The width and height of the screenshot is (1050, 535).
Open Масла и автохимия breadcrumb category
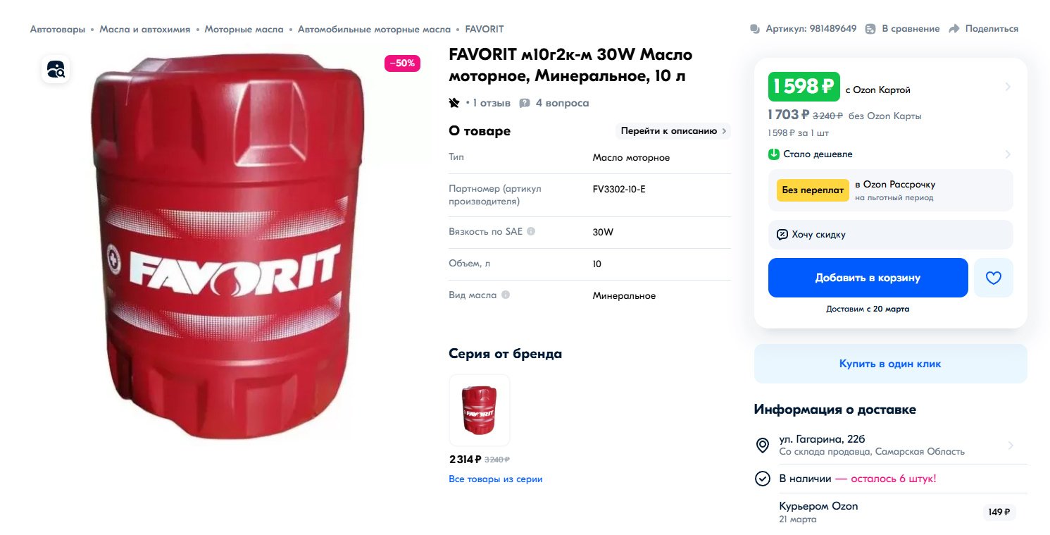[145, 29]
